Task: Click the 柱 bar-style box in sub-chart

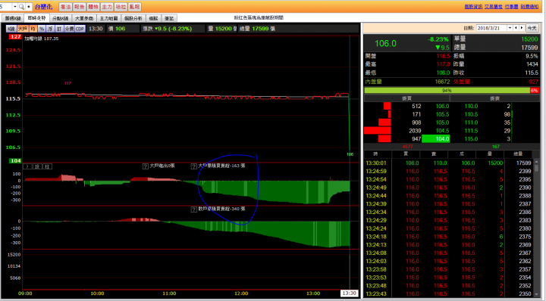Action: [x=47, y=166]
